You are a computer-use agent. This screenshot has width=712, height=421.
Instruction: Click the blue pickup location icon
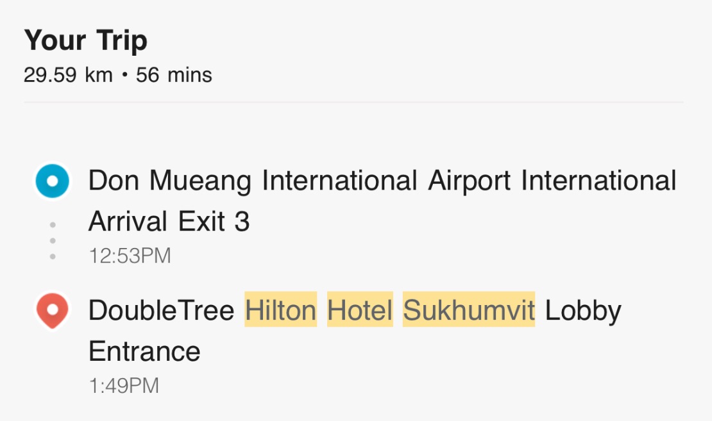[52, 181]
